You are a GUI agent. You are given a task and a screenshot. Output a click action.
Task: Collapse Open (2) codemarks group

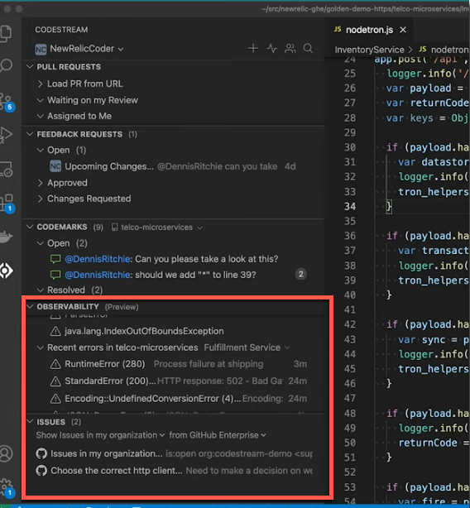point(41,243)
